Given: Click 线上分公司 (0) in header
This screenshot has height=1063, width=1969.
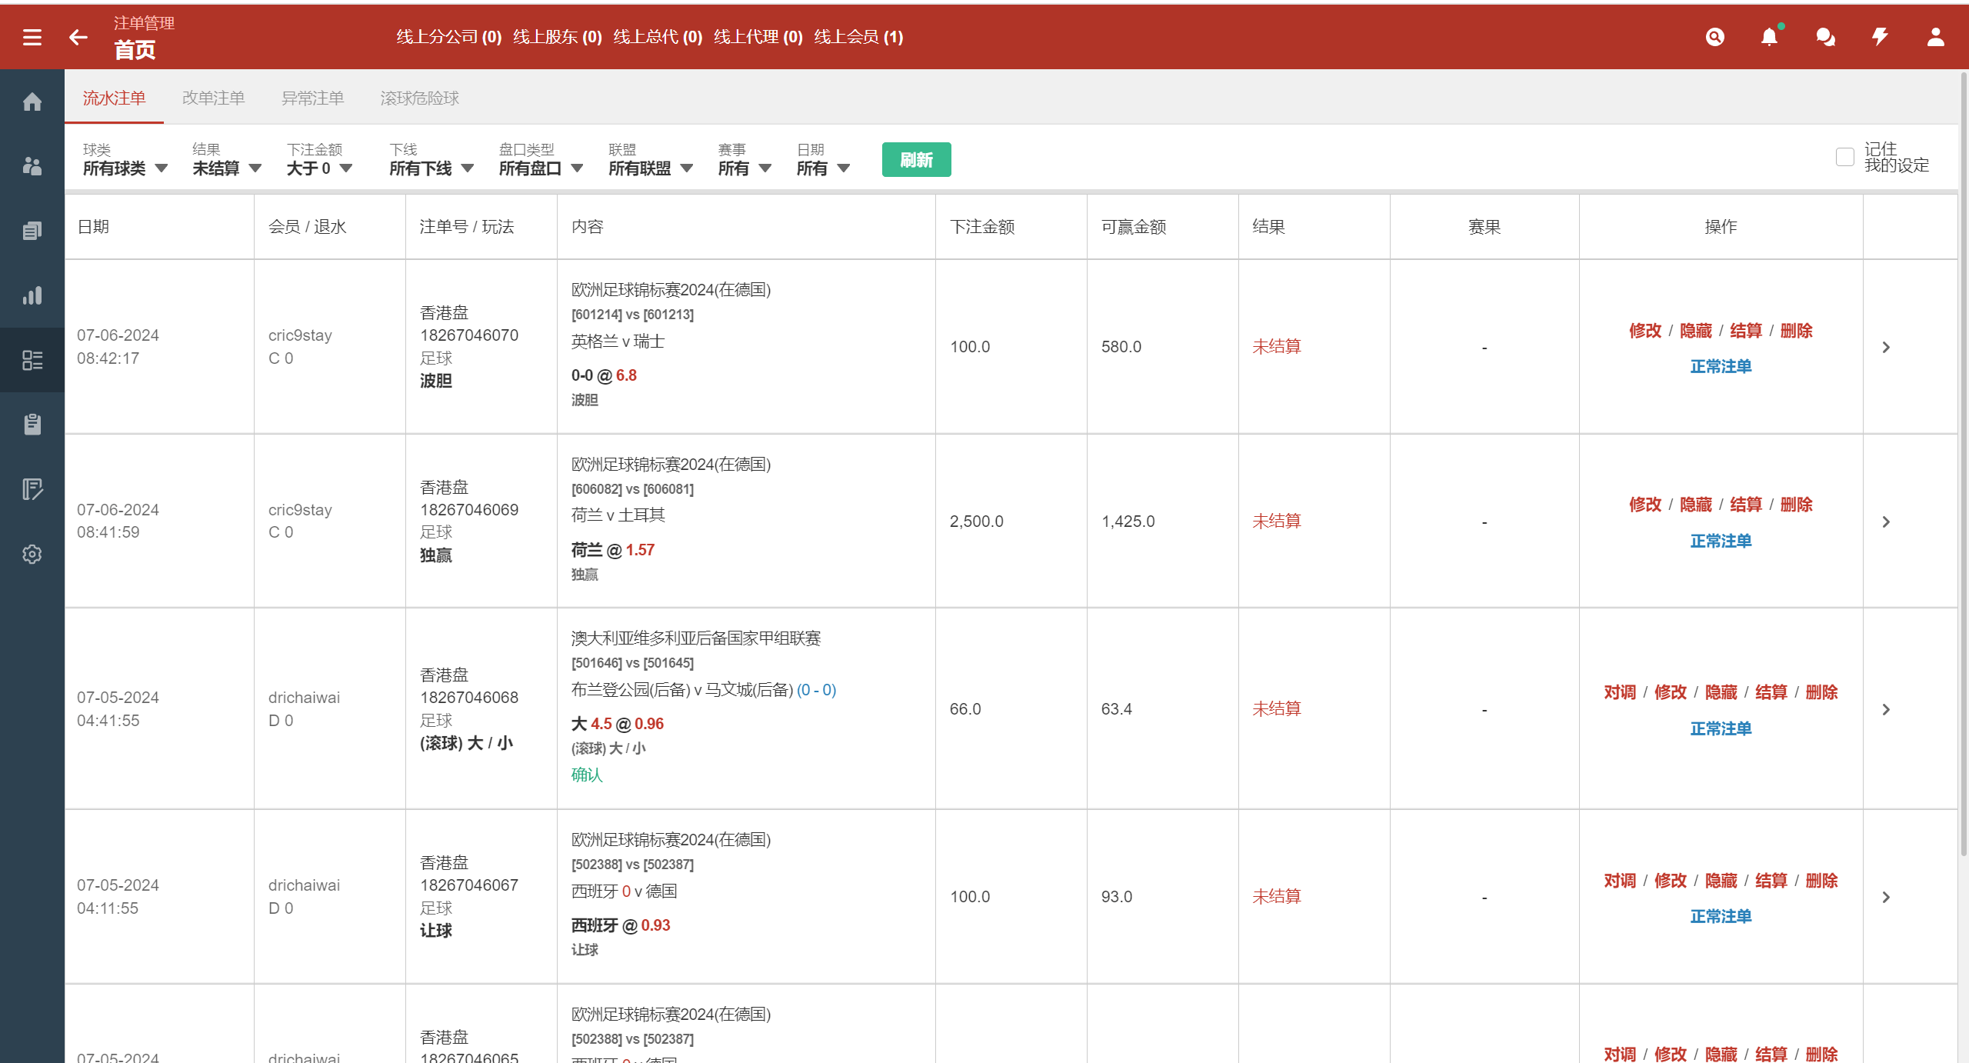Looking at the screenshot, I should (x=448, y=37).
